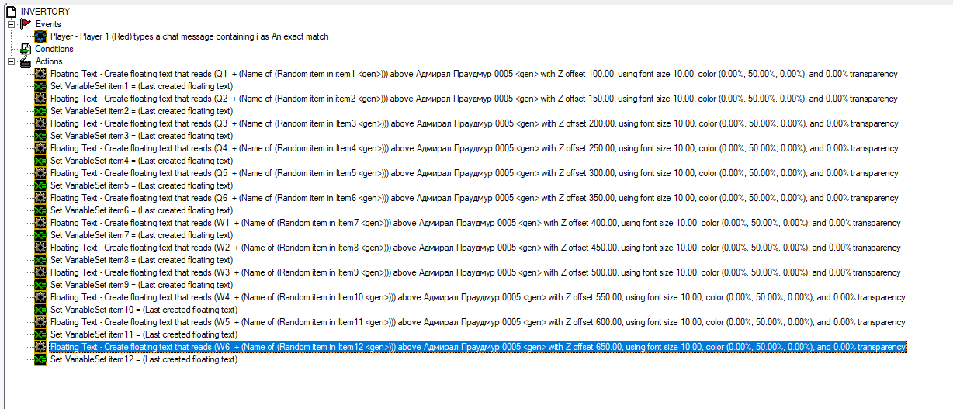Click the variable icon for Set item1
The width and height of the screenshot is (953, 409).
point(40,86)
